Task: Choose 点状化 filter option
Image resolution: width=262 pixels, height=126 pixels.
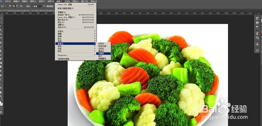Action: point(103,49)
